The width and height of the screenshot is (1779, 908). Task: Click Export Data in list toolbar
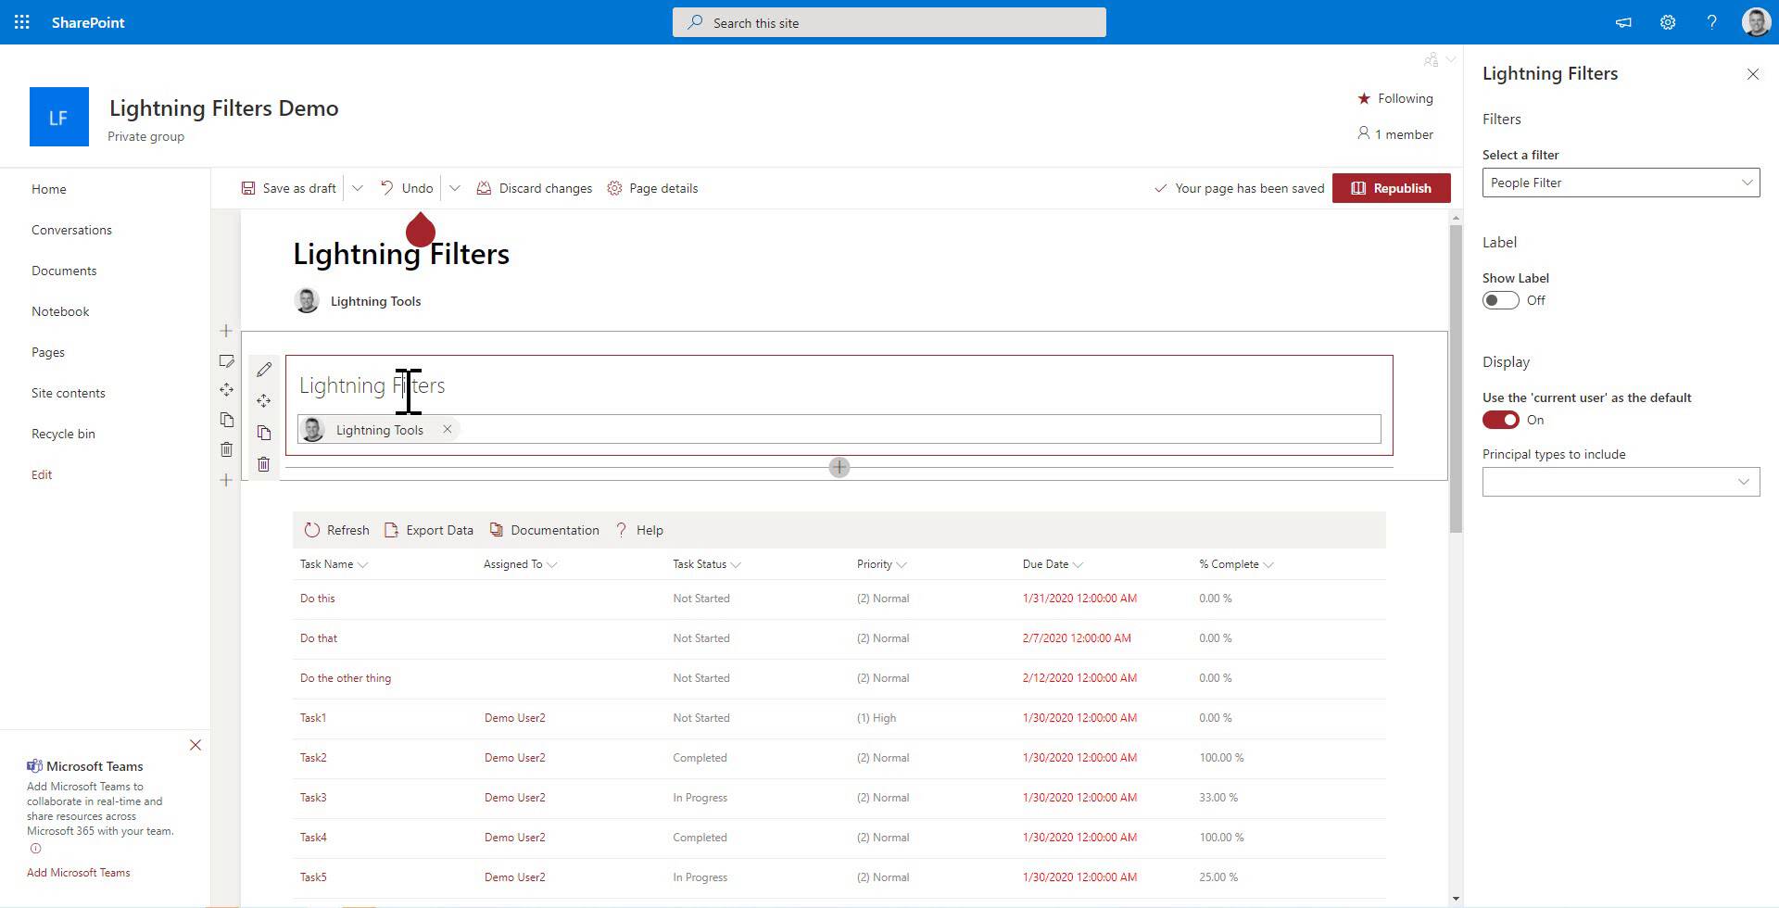[429, 530]
